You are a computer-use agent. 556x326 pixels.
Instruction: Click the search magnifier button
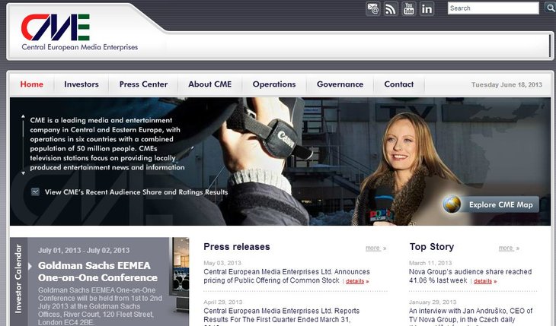pos(550,8)
